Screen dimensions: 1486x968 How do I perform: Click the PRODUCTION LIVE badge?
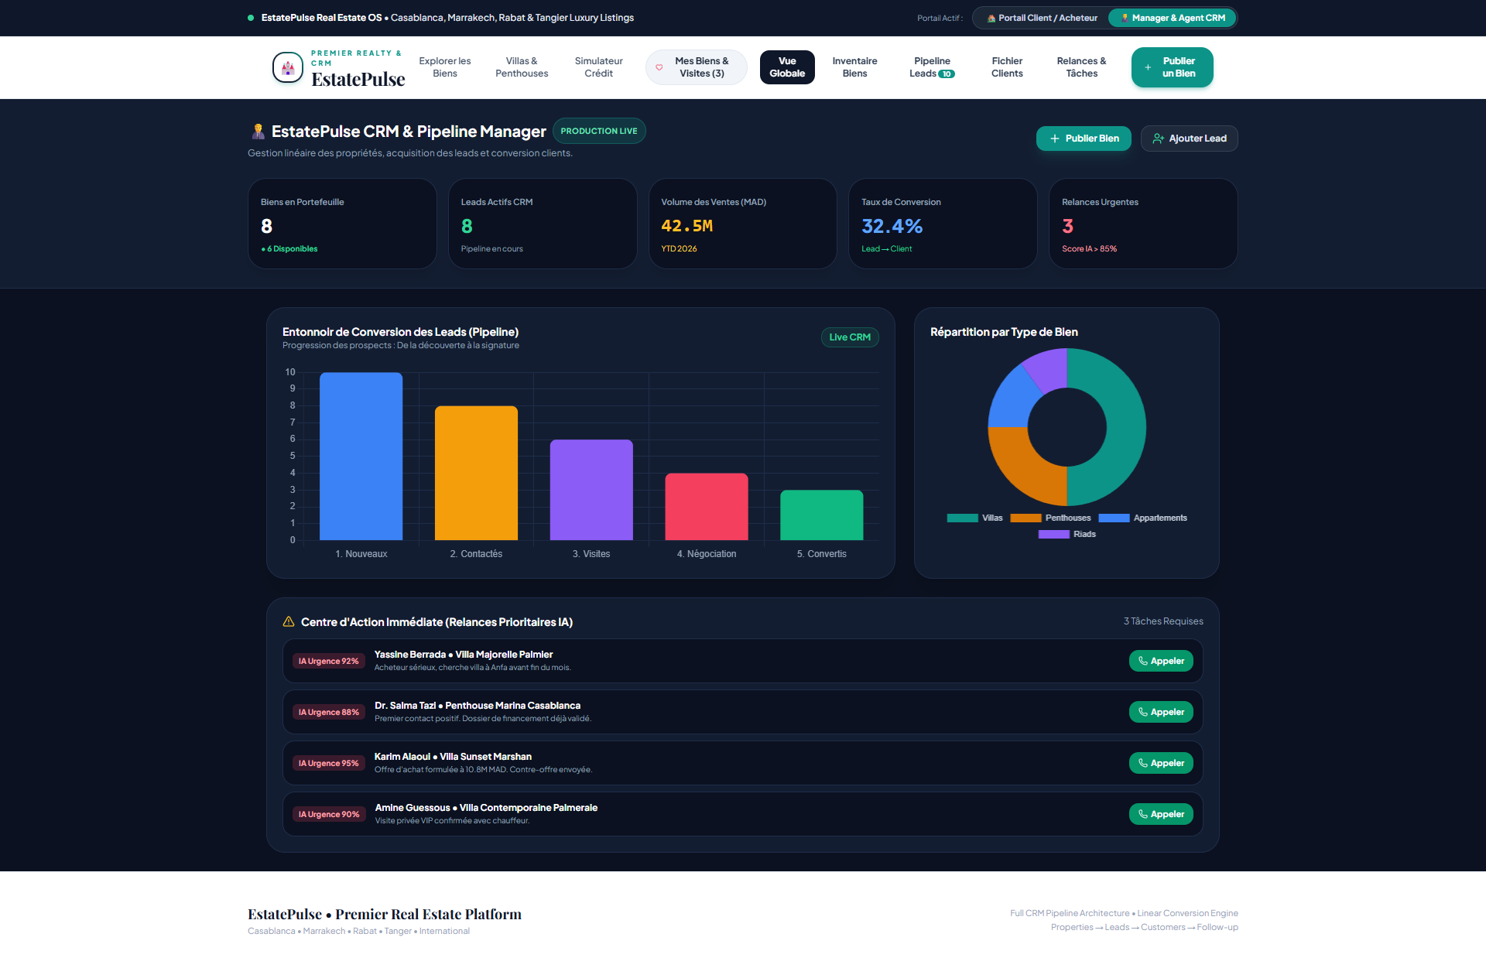click(599, 131)
